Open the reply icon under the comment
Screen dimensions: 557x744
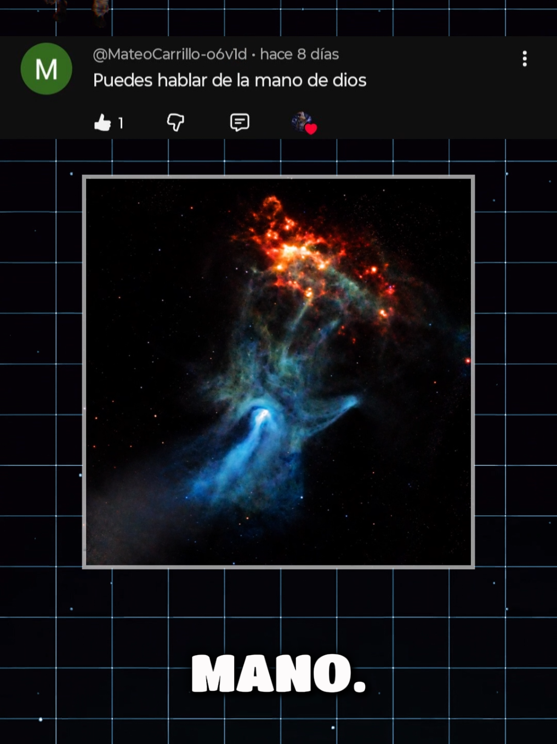coord(240,122)
